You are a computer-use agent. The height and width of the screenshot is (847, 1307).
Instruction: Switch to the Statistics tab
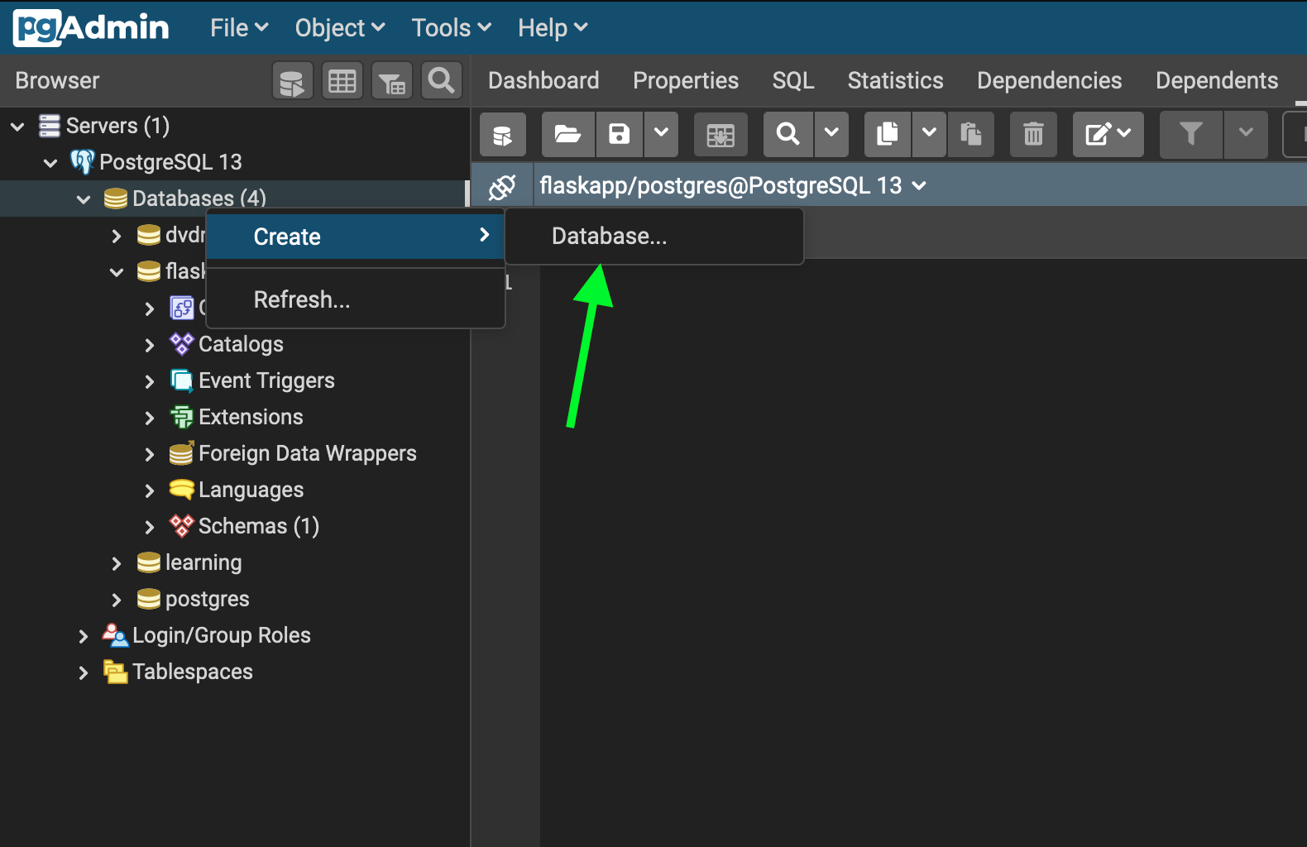[x=895, y=80]
